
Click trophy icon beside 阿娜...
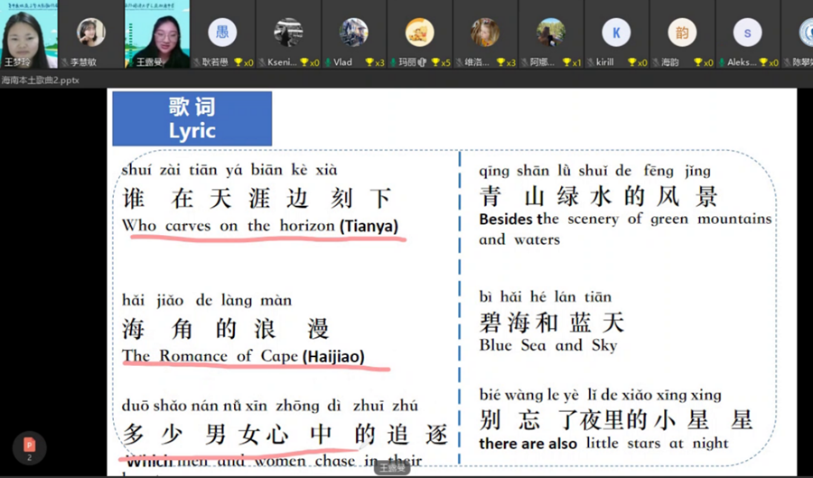pyautogui.click(x=566, y=62)
